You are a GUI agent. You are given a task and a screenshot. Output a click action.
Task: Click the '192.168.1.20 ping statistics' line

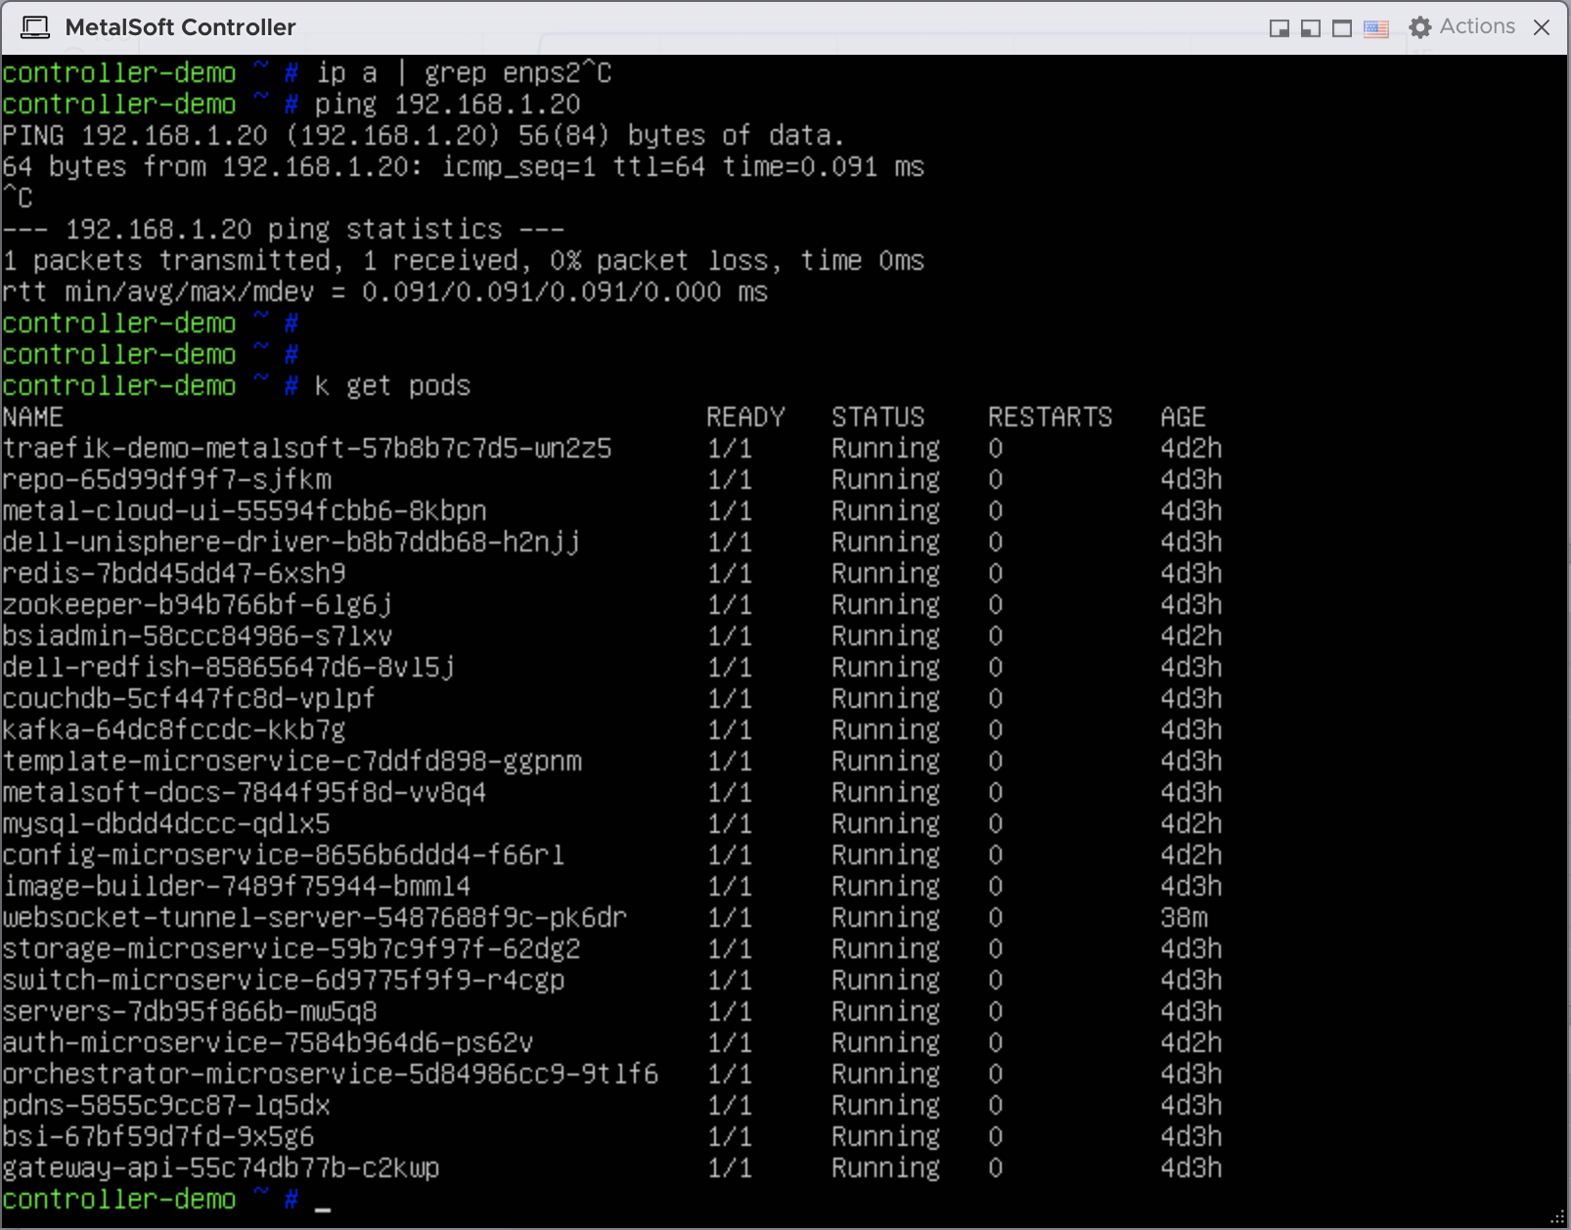(284, 230)
